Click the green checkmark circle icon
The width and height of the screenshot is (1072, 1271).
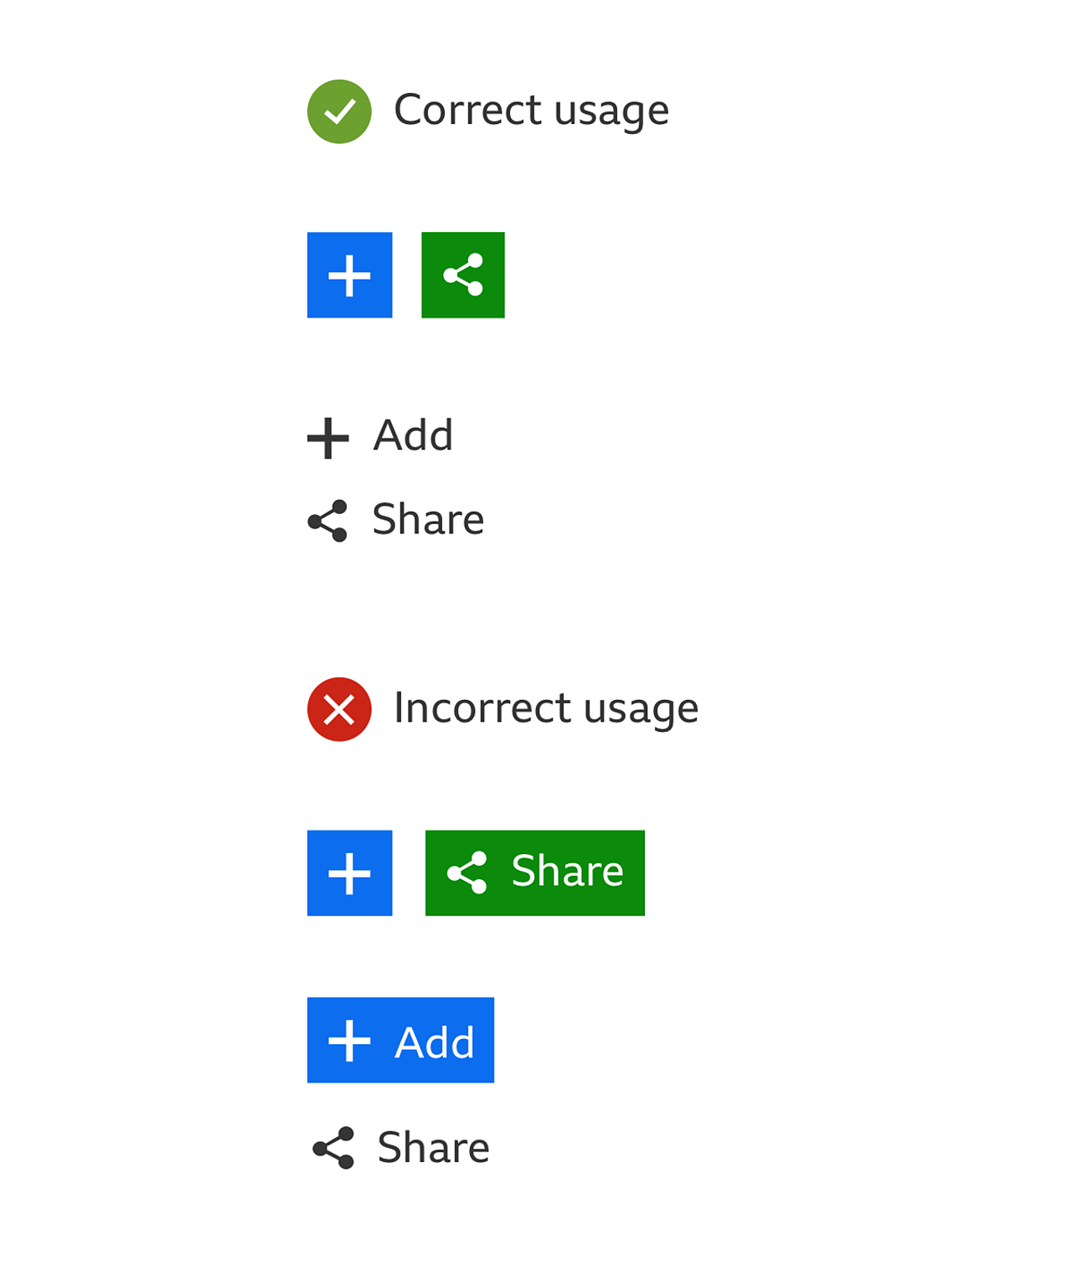pyautogui.click(x=339, y=111)
